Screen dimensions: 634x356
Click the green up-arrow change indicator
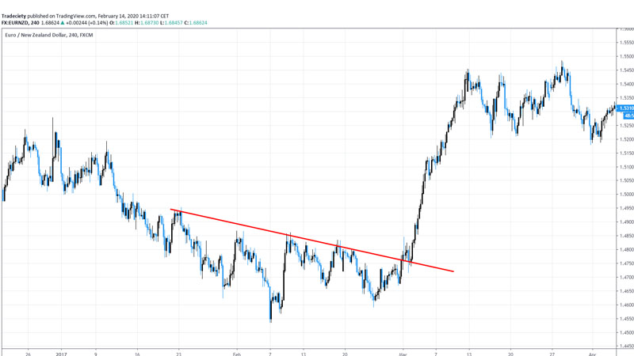point(63,23)
